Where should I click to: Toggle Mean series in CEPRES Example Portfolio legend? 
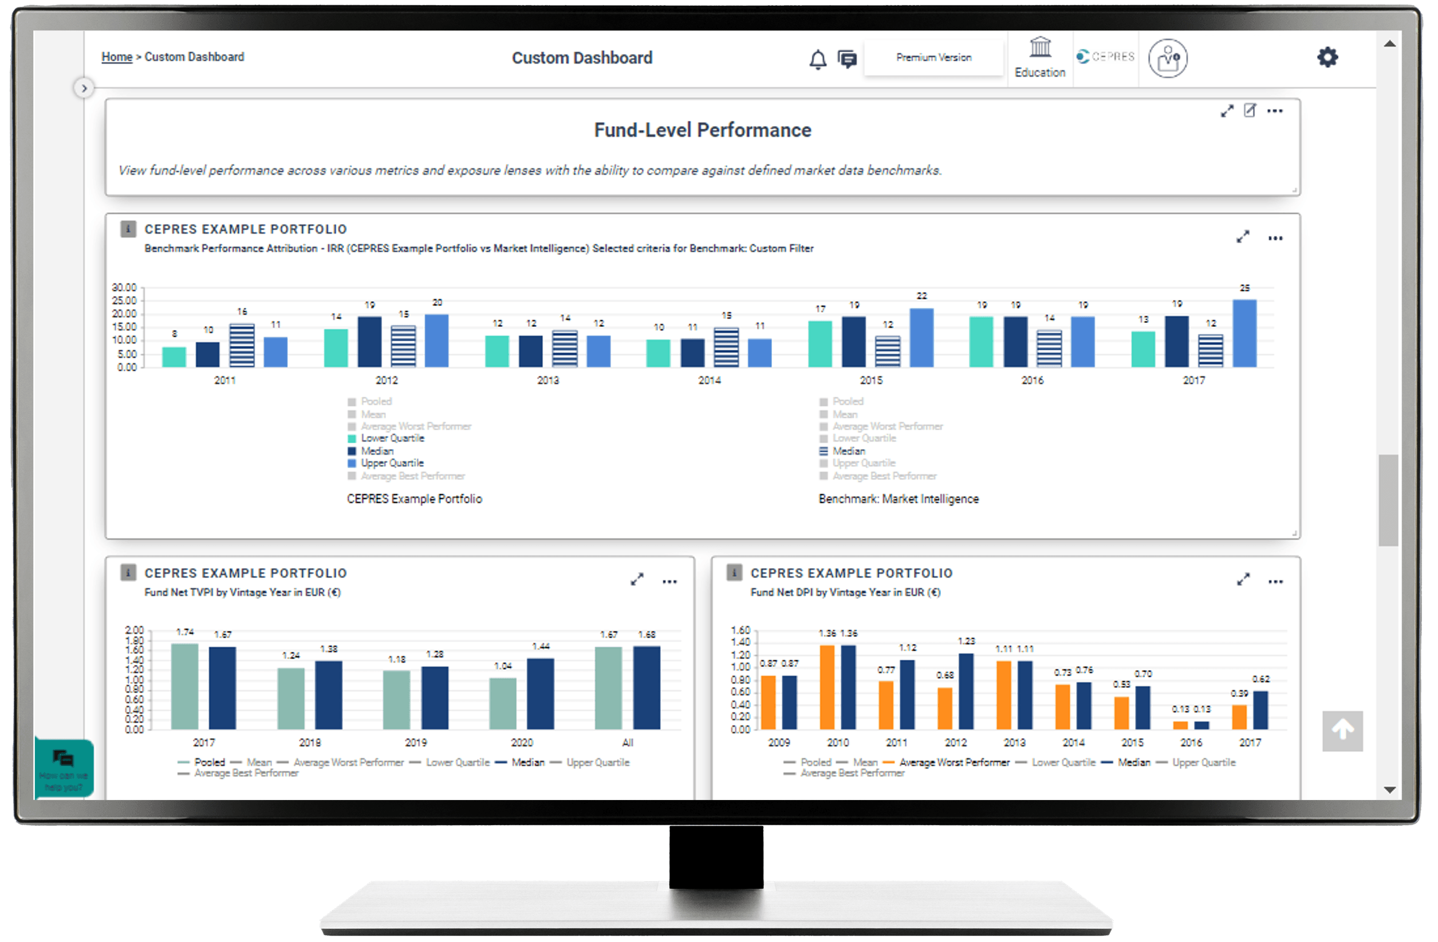click(367, 415)
